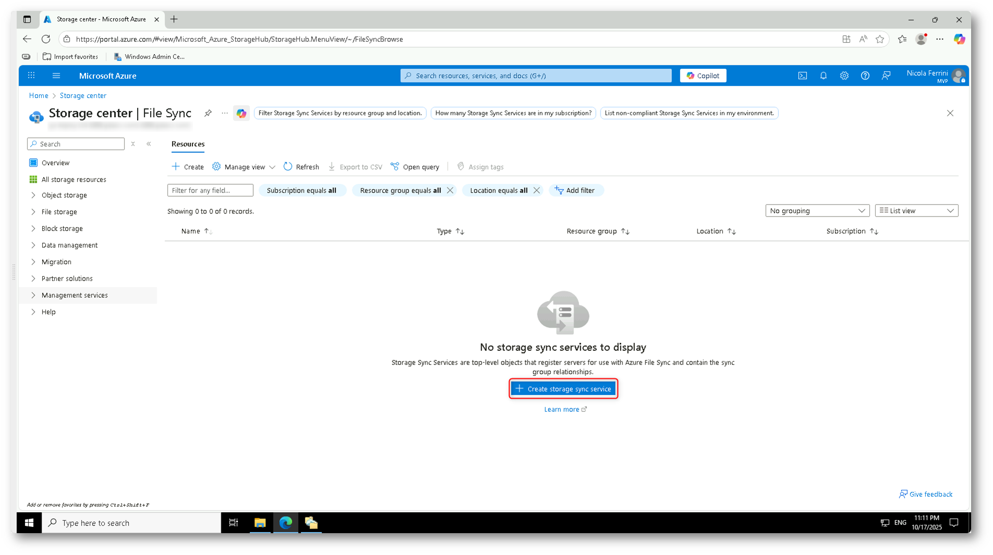Screen dimensions: 993x555
Task: Click Create in the command bar
Action: (x=188, y=167)
